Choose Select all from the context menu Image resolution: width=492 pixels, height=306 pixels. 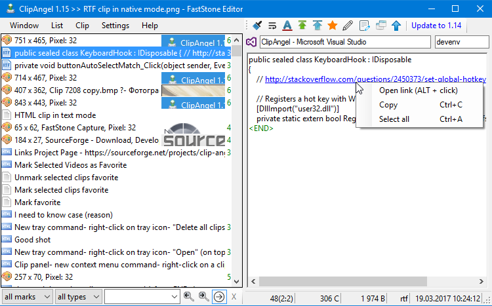(x=419, y=119)
